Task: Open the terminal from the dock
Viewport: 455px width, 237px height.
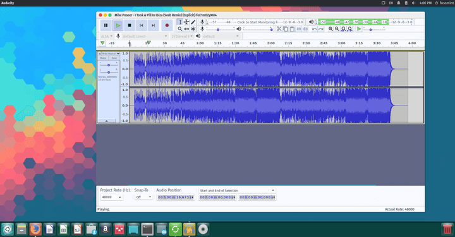Action: click(147, 229)
